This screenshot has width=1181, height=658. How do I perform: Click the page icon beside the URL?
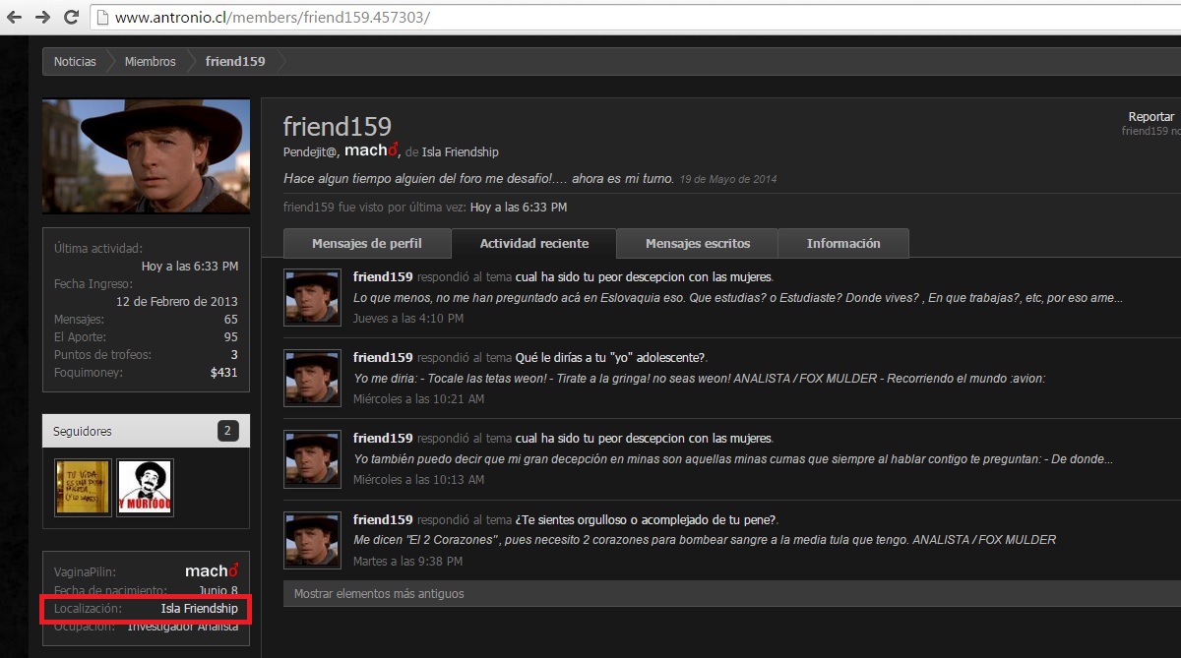point(103,17)
